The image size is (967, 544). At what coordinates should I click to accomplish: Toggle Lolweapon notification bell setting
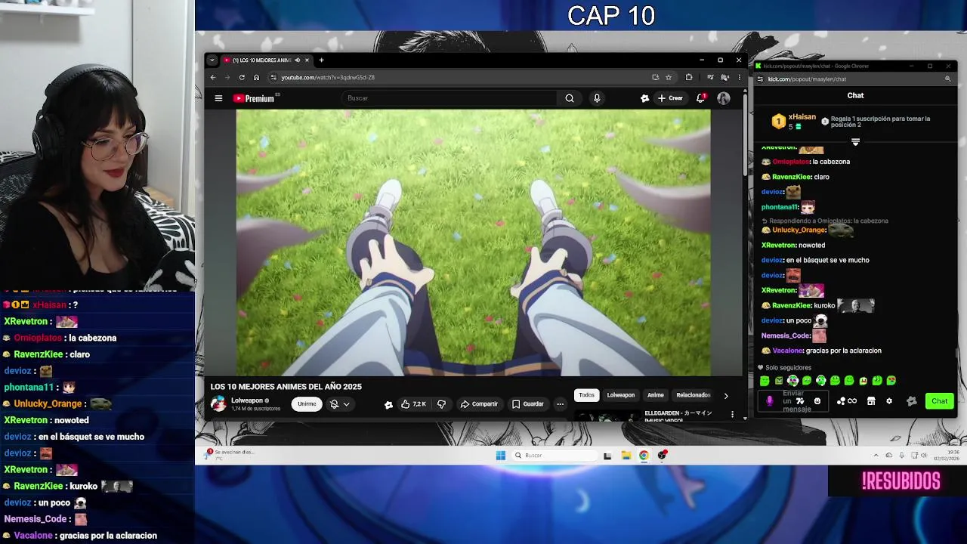(x=339, y=404)
